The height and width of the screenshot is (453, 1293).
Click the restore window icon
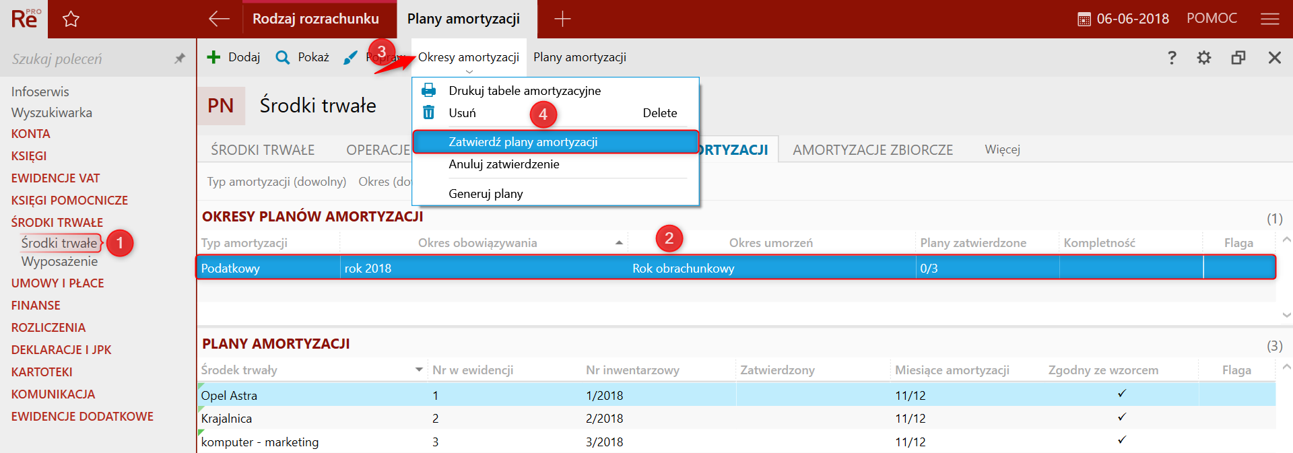pos(1238,58)
